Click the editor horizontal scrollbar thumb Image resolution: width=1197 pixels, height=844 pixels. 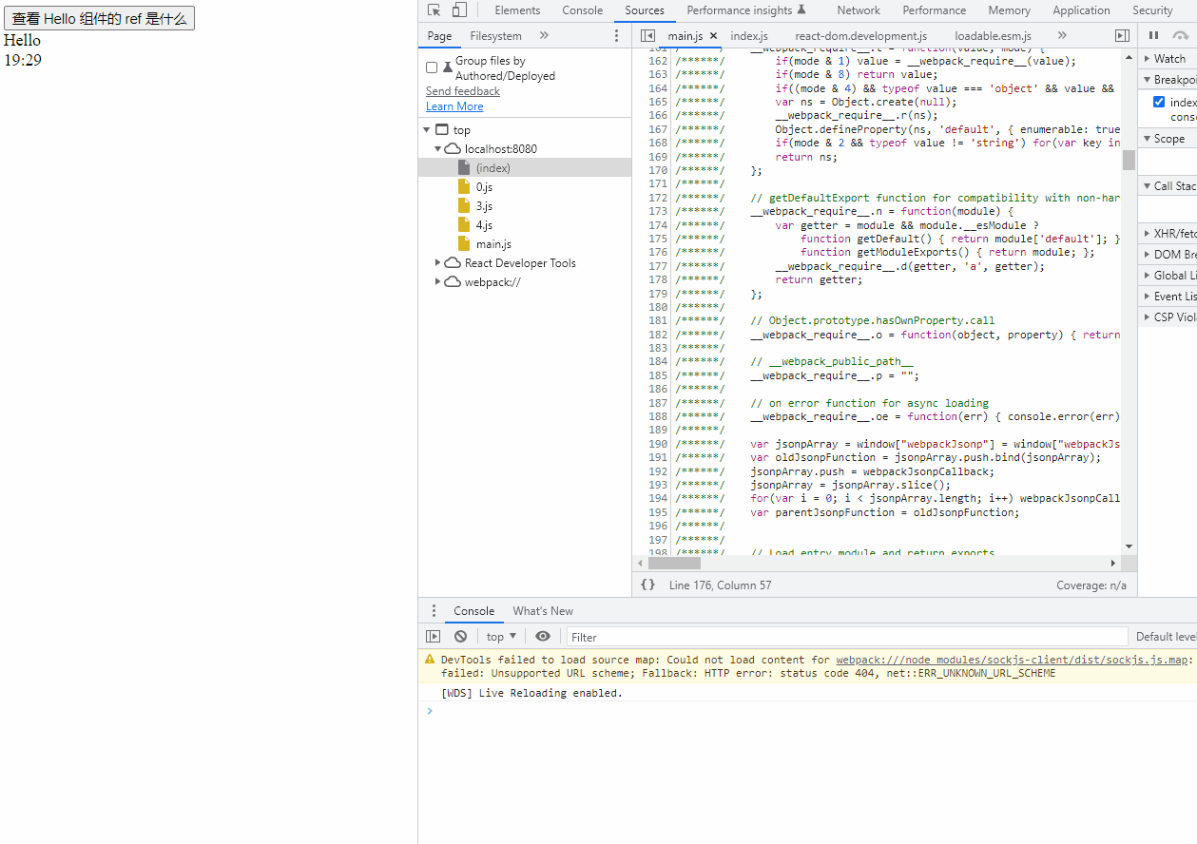[674, 564]
